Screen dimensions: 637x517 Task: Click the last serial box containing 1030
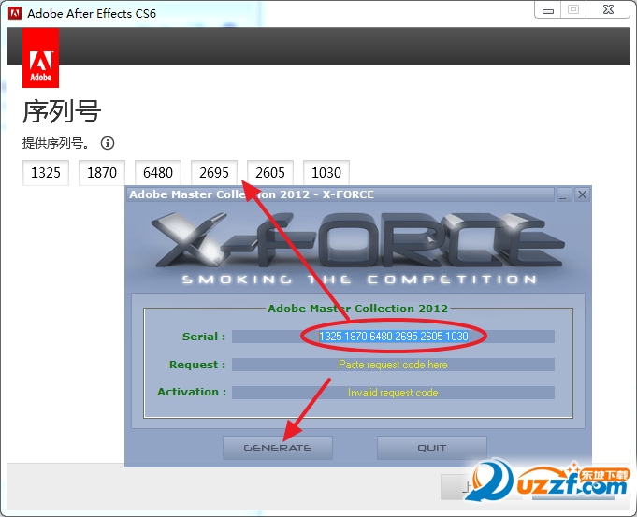326,173
